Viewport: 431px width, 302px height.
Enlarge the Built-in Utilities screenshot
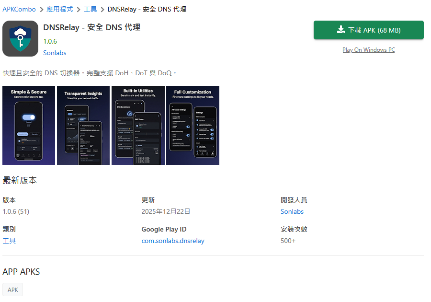pos(138,126)
